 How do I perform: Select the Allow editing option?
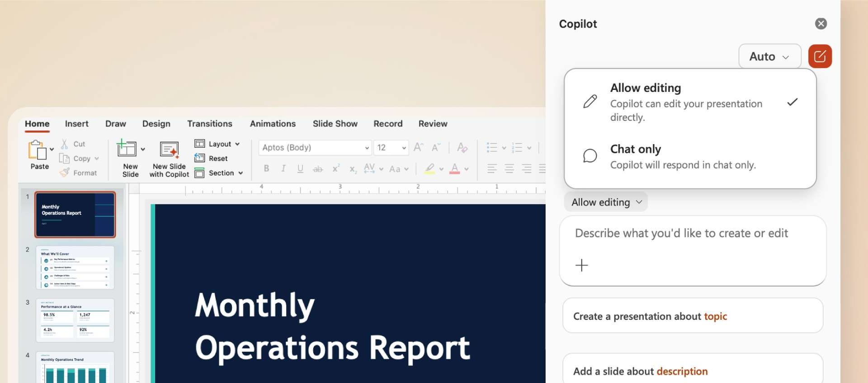point(690,102)
